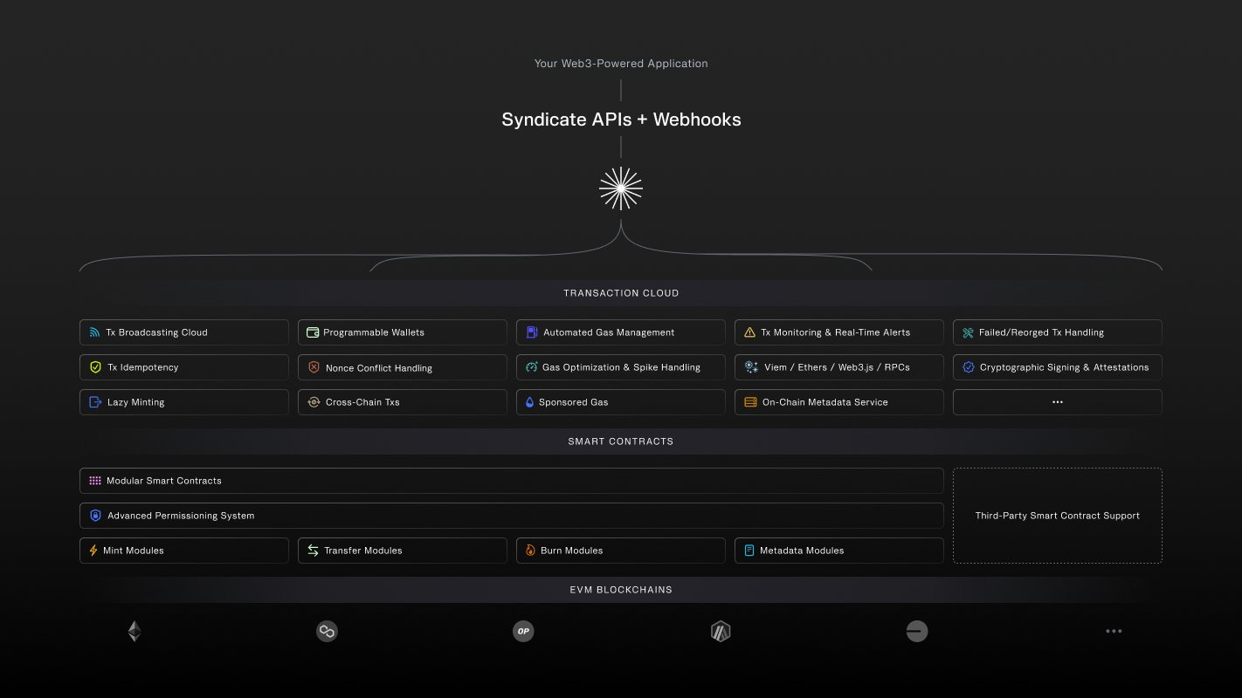This screenshot has width=1242, height=698.
Task: Click the Syndicate starburst logo
Action: click(621, 188)
